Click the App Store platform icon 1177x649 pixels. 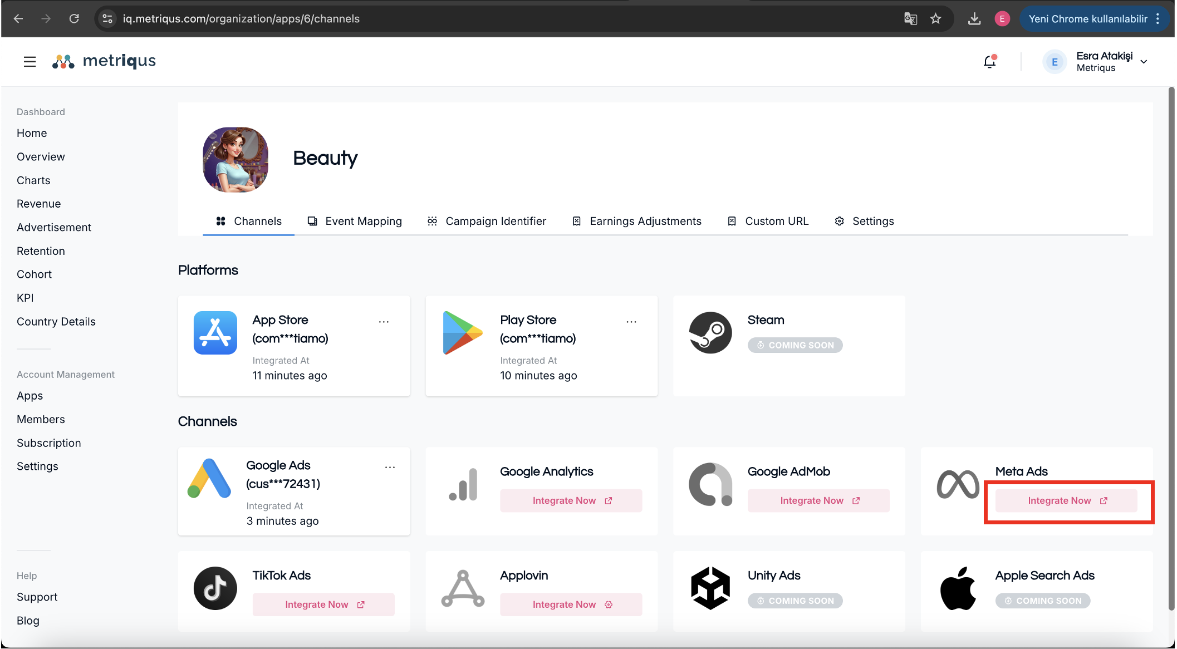pos(215,333)
